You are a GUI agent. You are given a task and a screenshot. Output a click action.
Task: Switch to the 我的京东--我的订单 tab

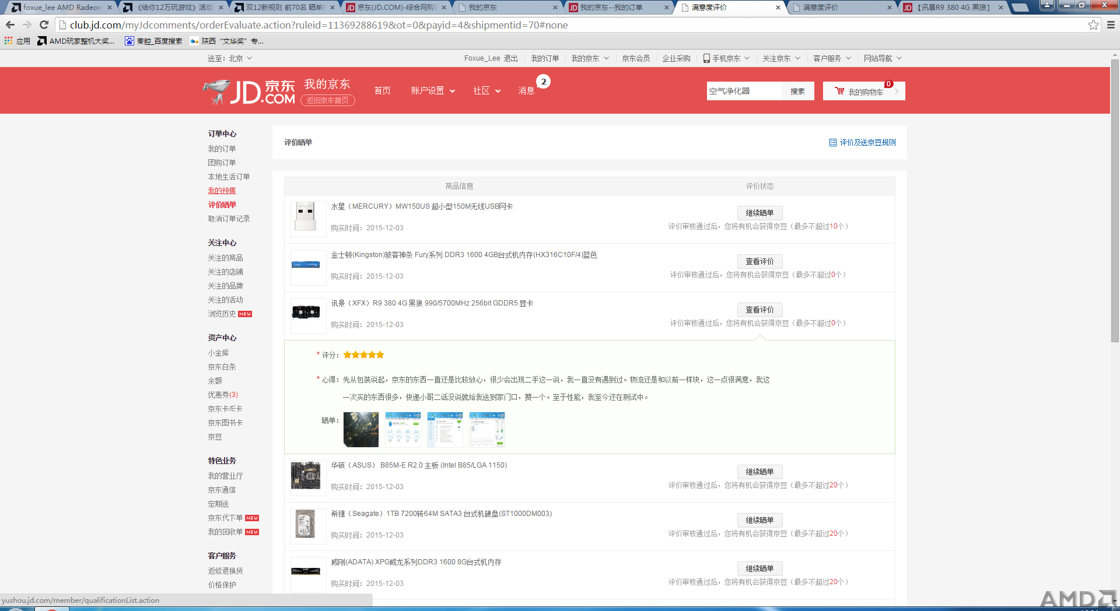[618, 8]
